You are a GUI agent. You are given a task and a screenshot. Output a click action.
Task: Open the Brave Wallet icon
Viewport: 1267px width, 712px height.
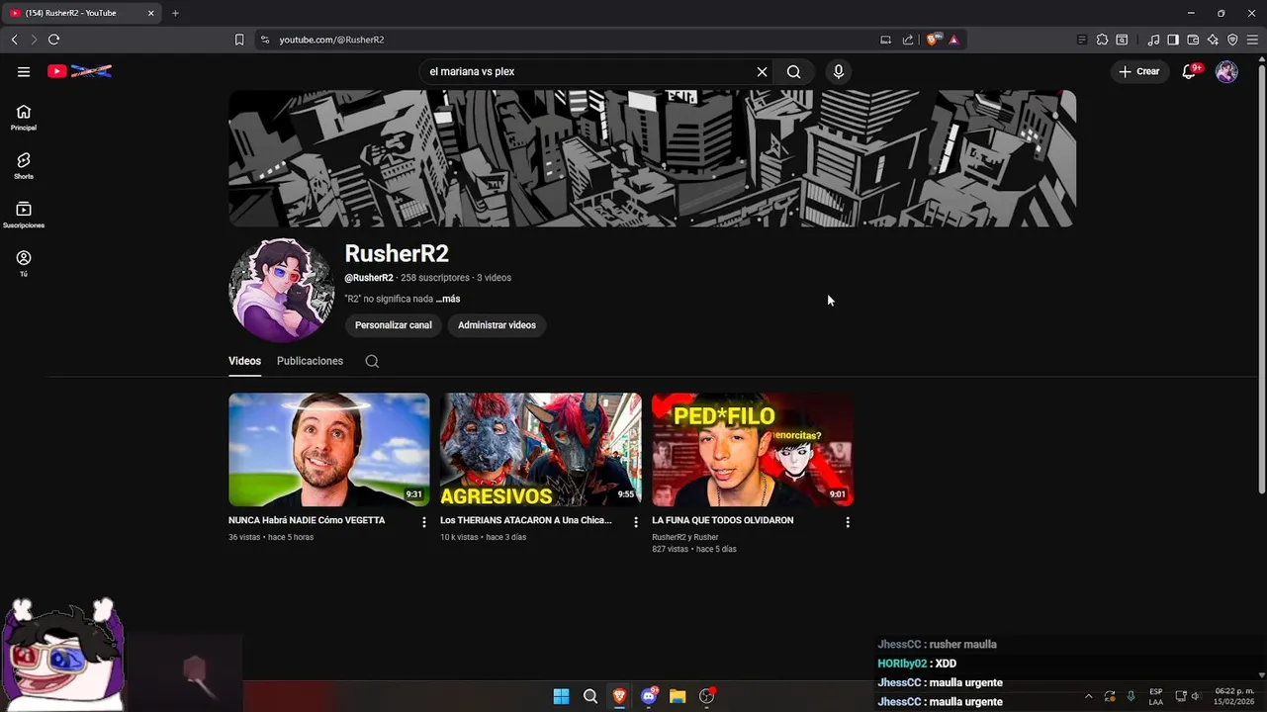pyautogui.click(x=1193, y=40)
